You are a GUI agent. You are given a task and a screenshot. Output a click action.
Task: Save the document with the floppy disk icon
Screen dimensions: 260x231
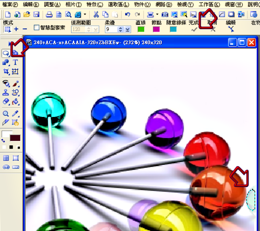(36, 15)
